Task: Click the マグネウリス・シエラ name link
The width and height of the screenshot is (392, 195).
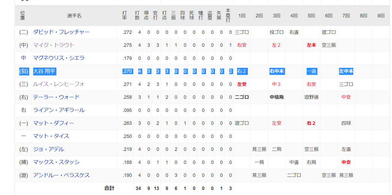Action: coord(59,58)
